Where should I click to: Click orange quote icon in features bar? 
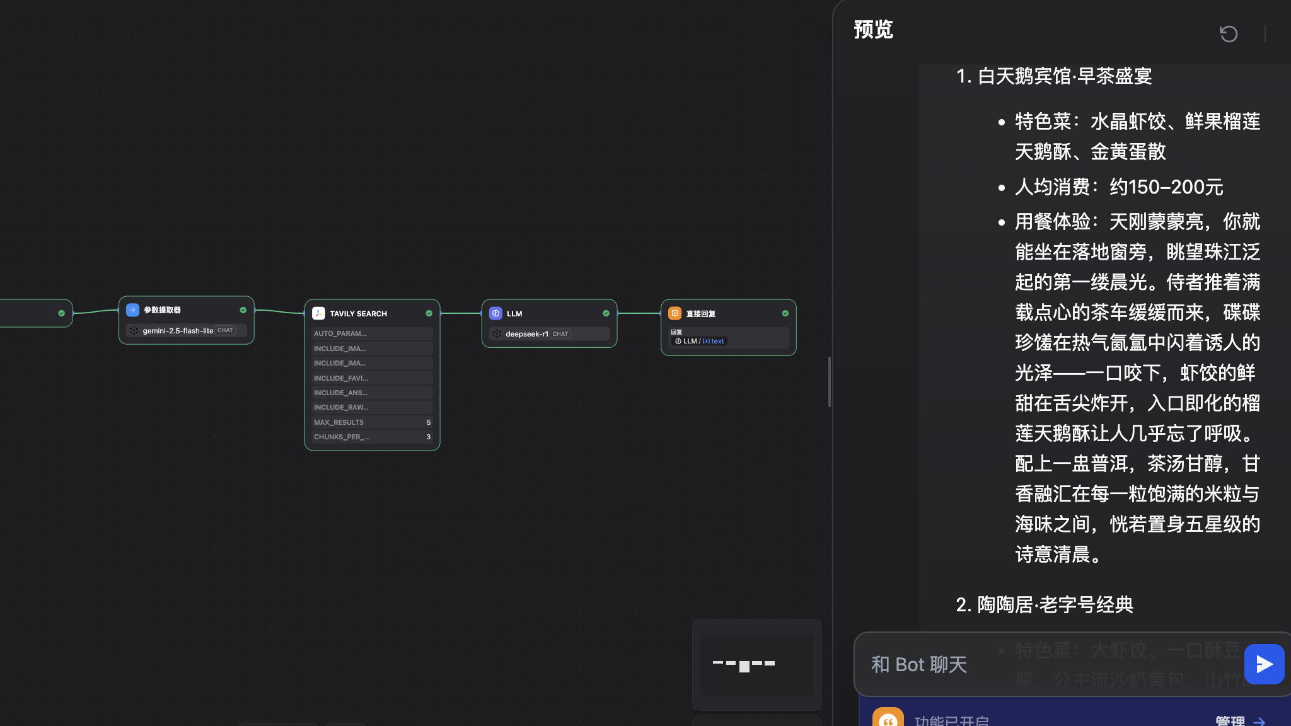(x=888, y=718)
